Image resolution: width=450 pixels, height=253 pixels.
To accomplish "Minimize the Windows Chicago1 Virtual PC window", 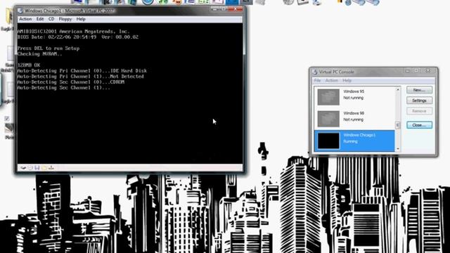I will click(214, 9).
